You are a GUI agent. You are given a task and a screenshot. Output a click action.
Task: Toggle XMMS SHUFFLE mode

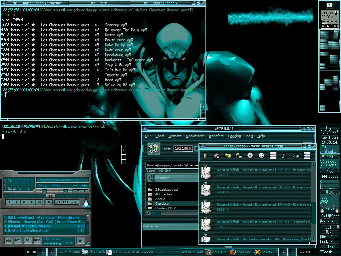[x=62, y=202]
